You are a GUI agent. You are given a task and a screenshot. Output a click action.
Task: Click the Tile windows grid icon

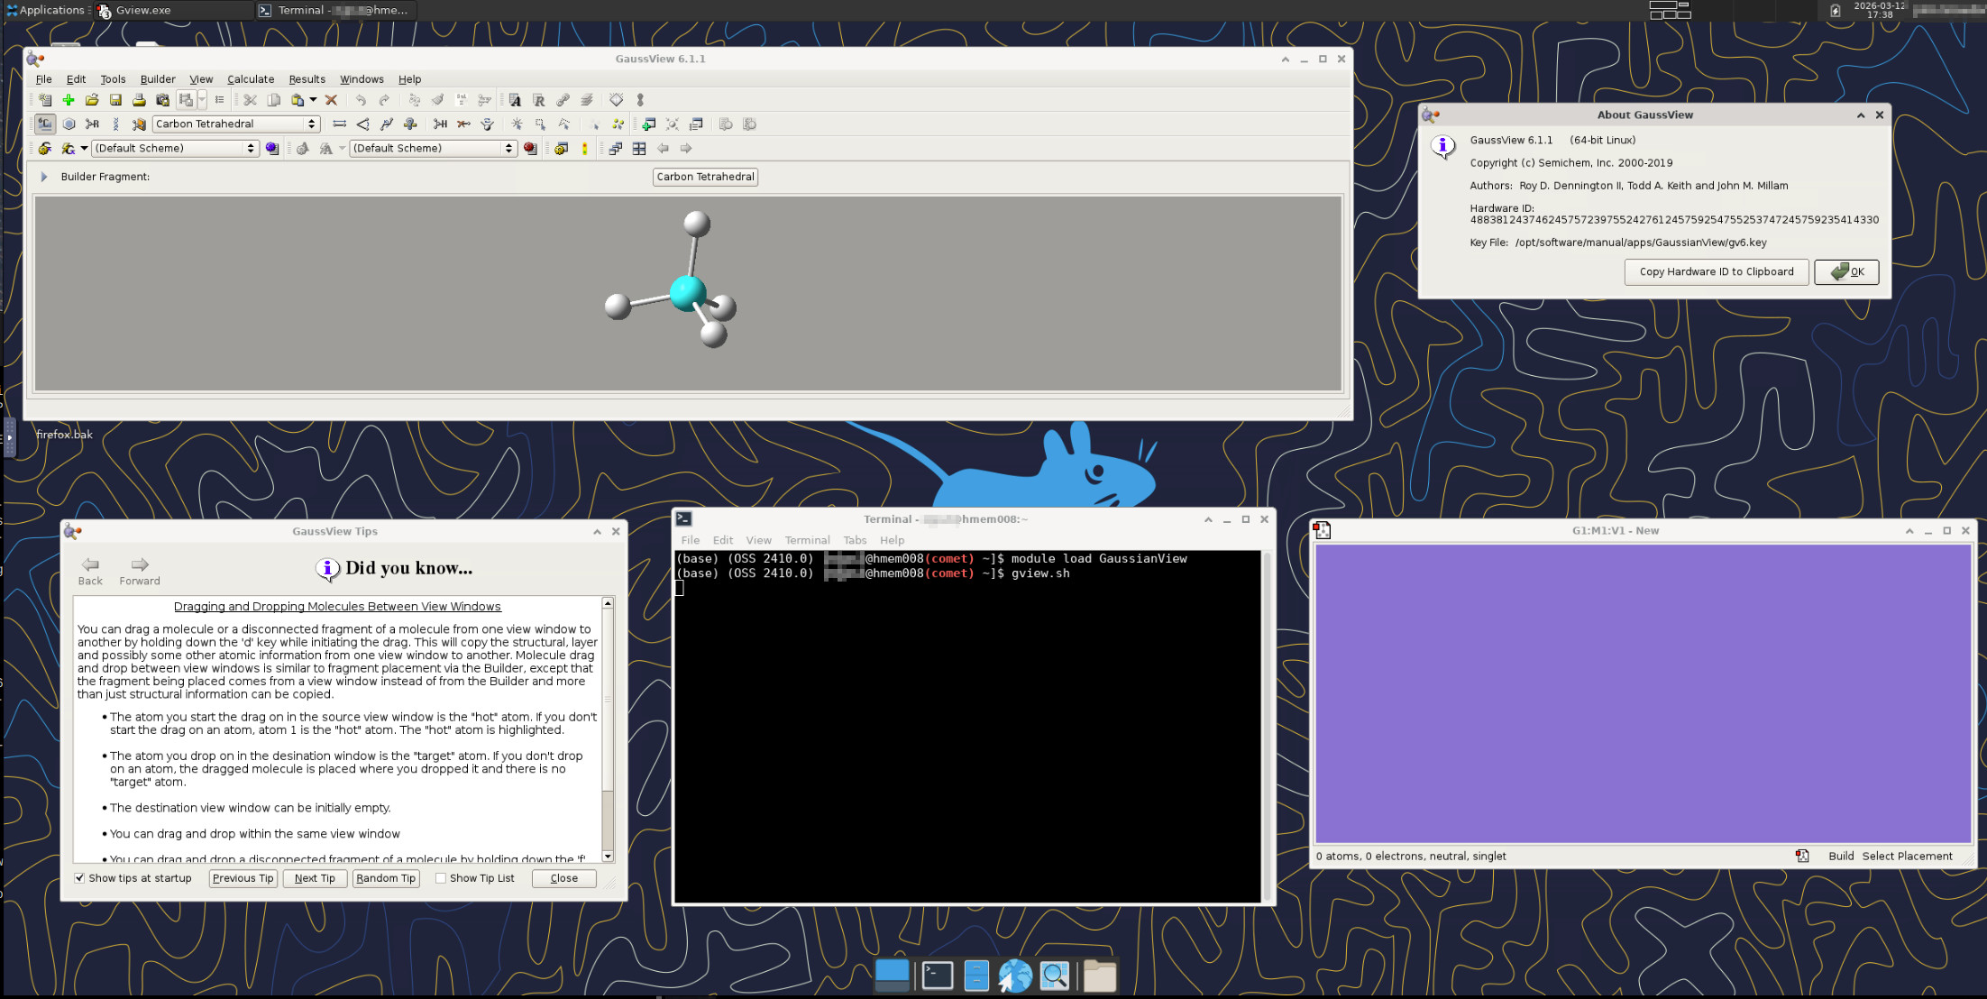point(639,149)
